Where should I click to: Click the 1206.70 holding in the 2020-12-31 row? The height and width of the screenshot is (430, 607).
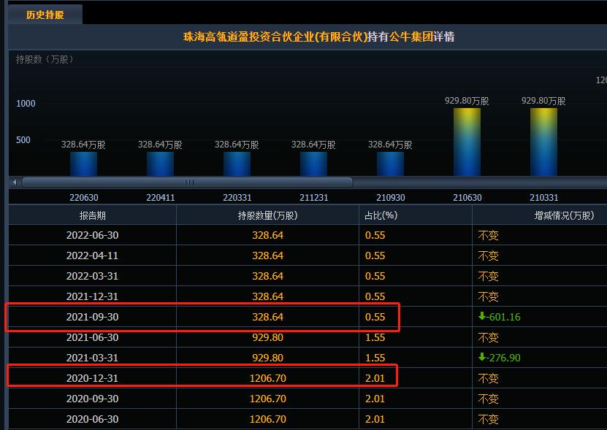click(267, 378)
